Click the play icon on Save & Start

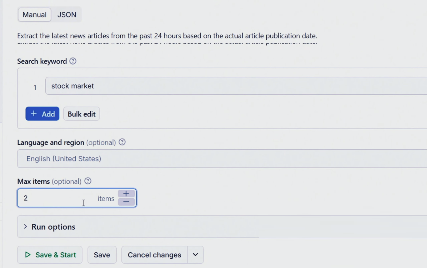point(28,255)
